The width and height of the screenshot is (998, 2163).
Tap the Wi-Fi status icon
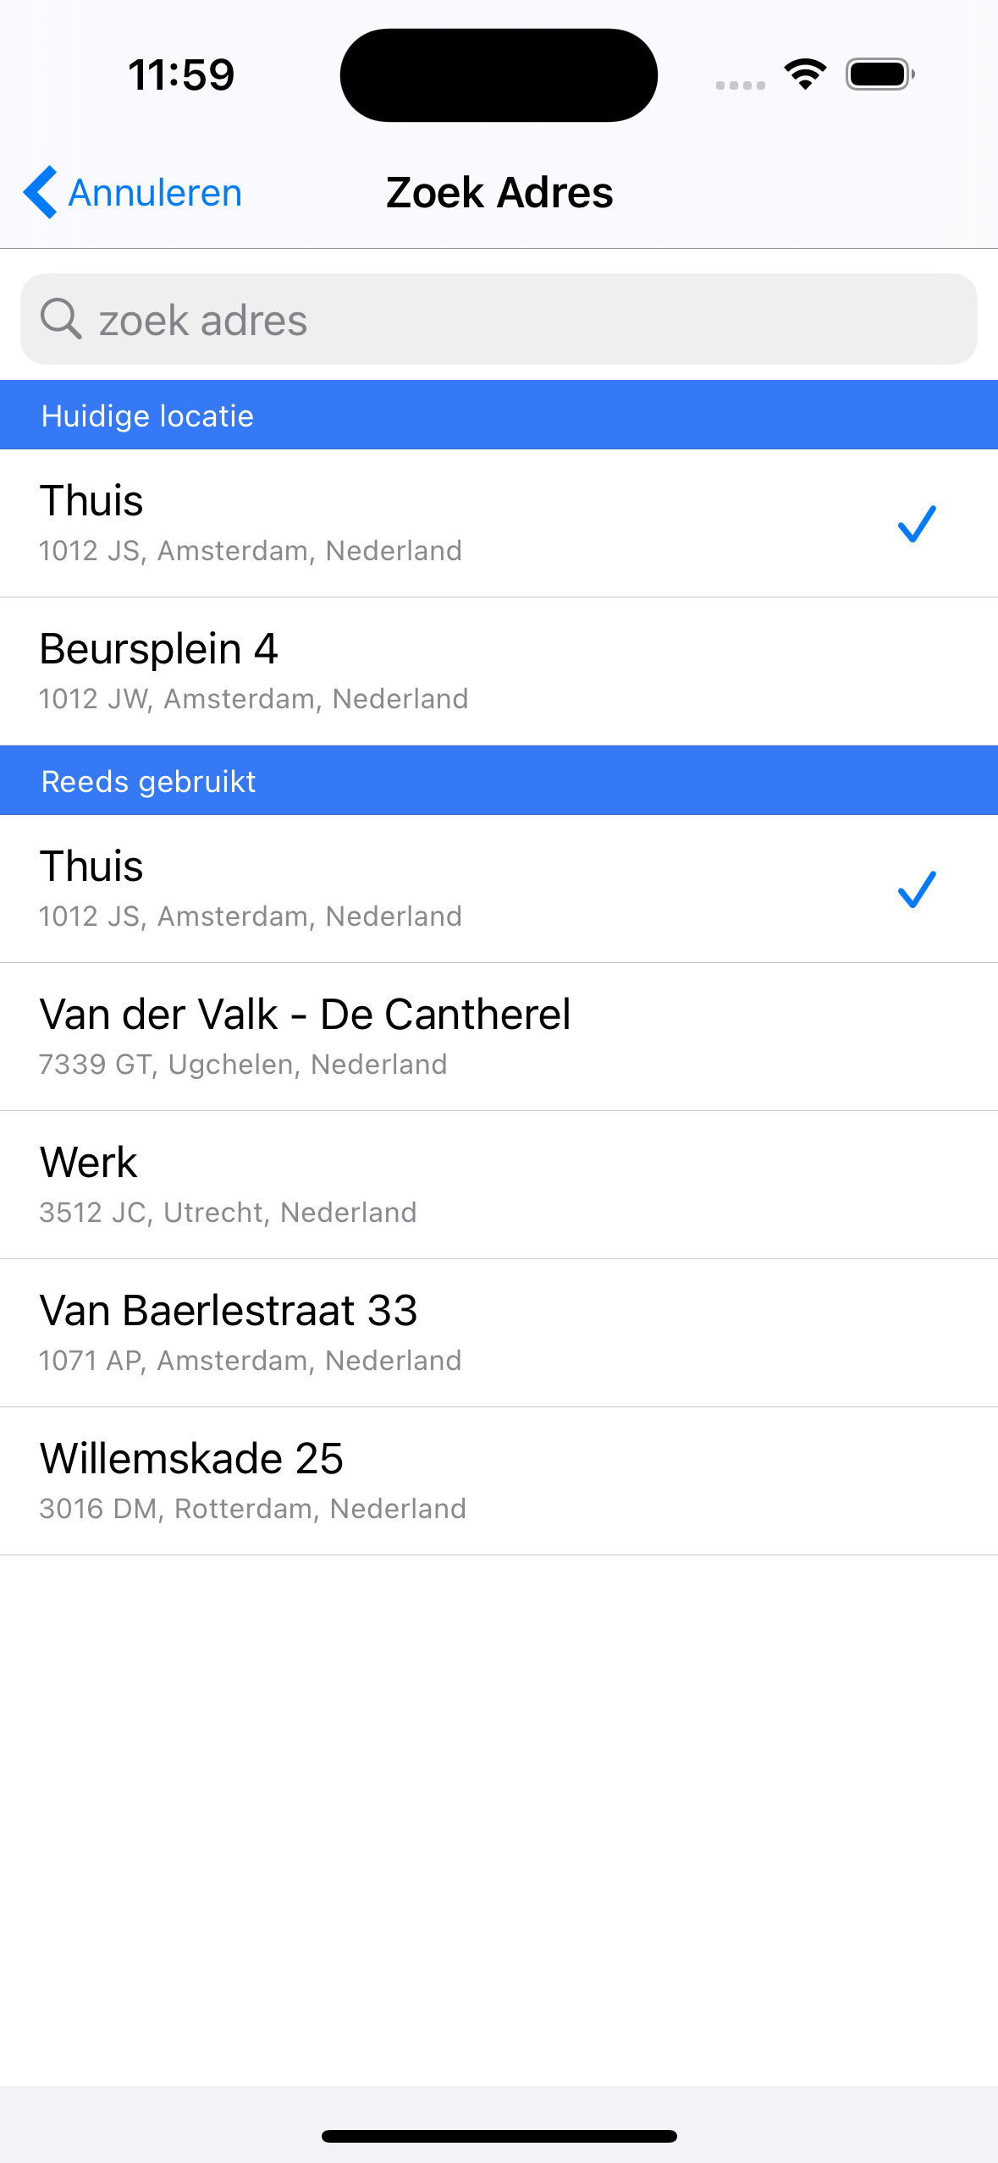805,74
